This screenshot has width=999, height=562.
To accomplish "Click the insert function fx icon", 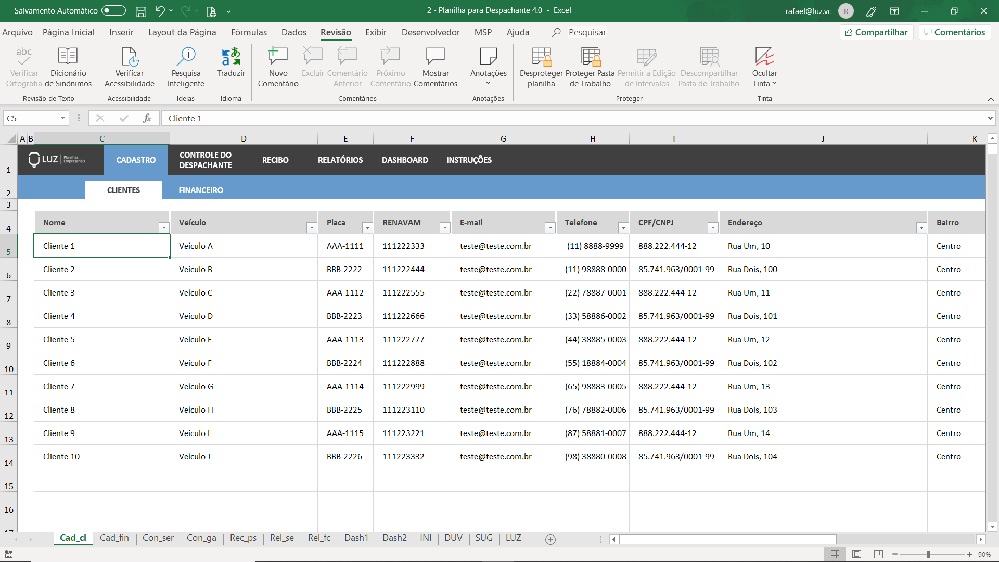I will click(147, 118).
